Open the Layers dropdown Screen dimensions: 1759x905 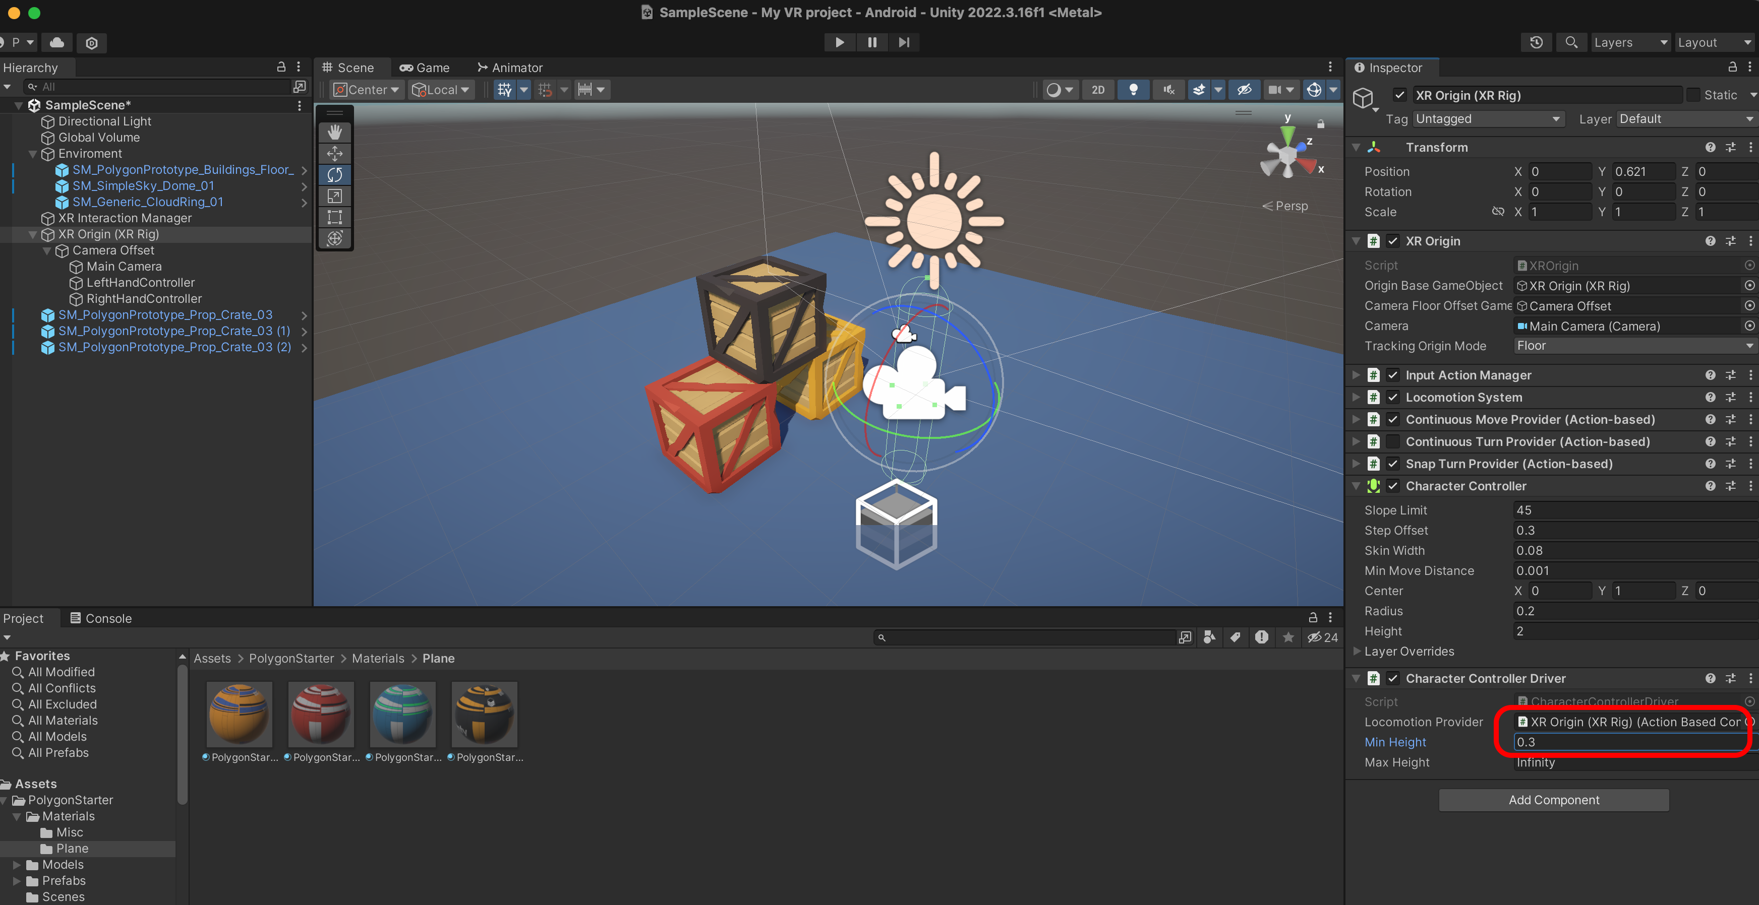point(1629,42)
